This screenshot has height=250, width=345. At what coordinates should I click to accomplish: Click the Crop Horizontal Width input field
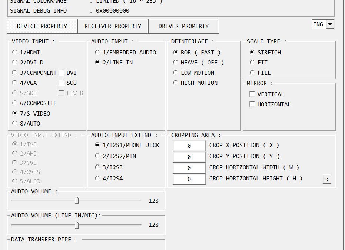189,168
